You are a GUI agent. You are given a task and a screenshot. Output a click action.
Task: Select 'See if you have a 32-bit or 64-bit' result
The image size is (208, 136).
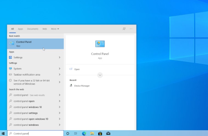pyautogui.click(x=35, y=82)
